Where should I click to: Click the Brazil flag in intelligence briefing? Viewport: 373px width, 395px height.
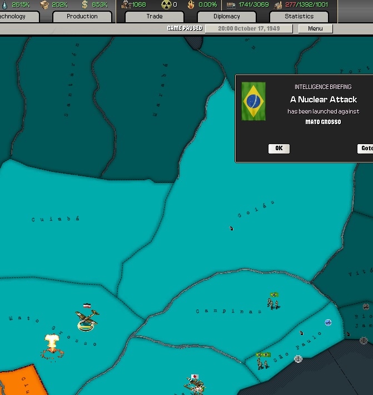[253, 101]
